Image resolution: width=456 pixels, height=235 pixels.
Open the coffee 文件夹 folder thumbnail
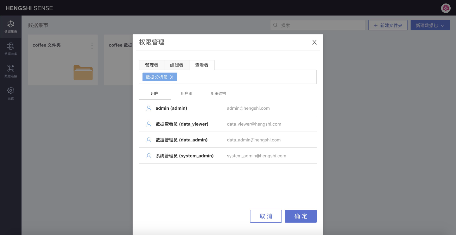coord(83,72)
